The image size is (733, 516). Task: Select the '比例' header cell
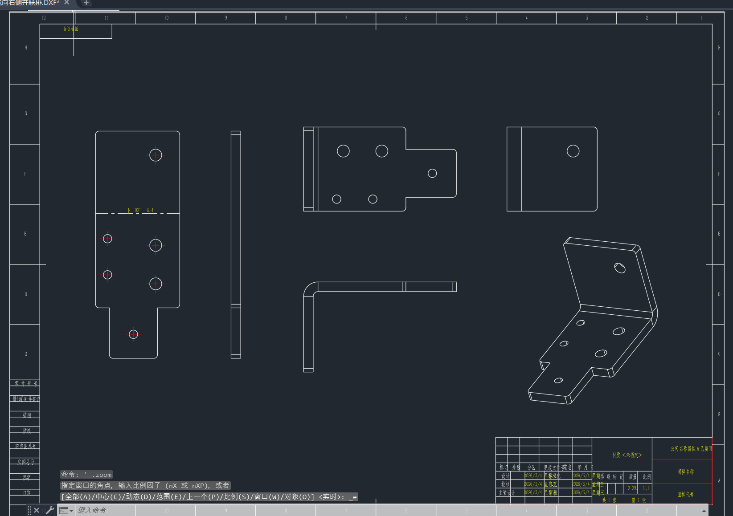point(646,477)
